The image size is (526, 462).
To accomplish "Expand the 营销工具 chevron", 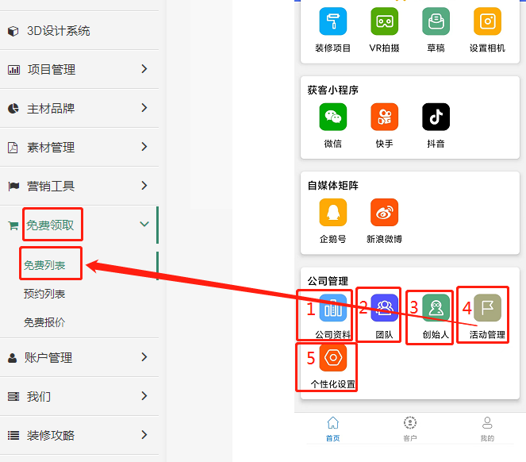I will [x=144, y=186].
